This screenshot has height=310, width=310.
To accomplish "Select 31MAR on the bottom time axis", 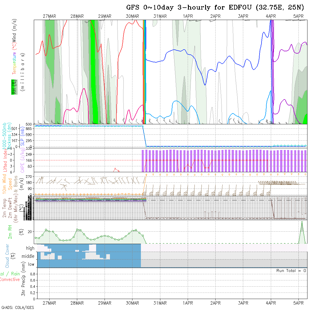I will coord(160,303).
